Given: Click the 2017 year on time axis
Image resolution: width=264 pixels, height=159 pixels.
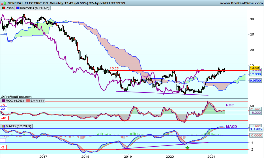Looking at the screenshot, I should (x=43, y=156).
